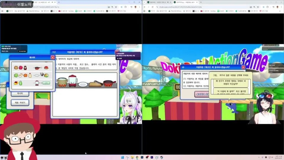The width and height of the screenshot is (284, 160).
Task: Select the blender appliance icon
Action: pos(72,81)
